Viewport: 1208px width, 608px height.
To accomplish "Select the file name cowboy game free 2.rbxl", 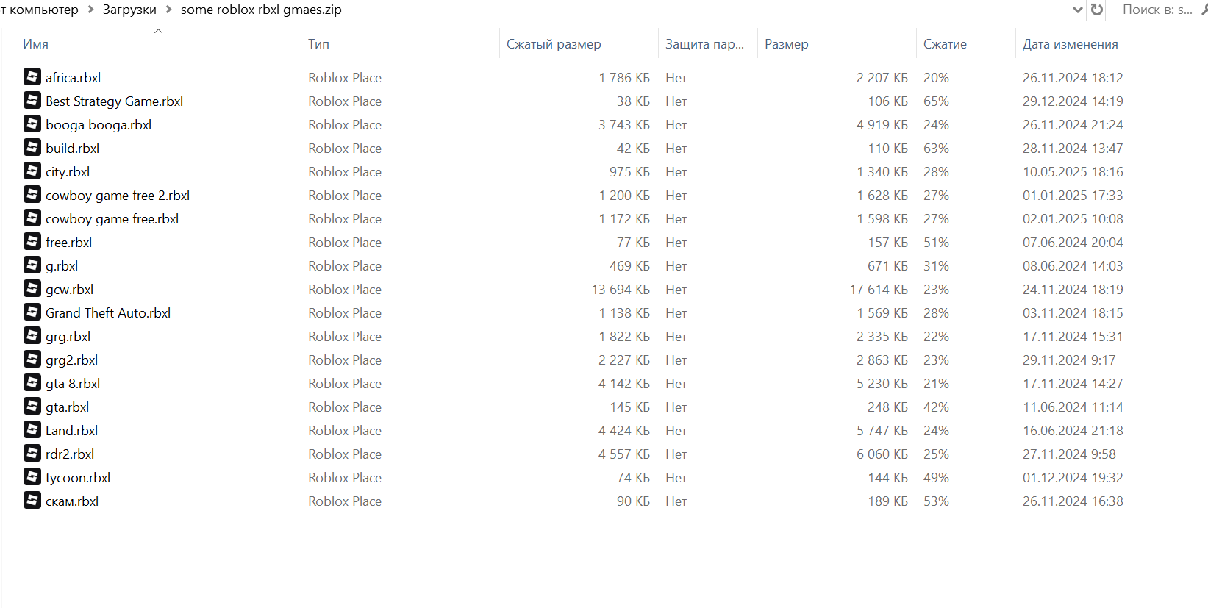I will tap(118, 195).
